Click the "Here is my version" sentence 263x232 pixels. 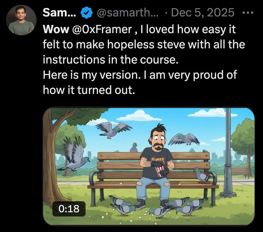92,75
